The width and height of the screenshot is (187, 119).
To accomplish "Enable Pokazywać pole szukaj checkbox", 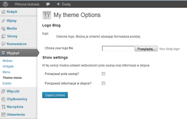I will pyautogui.click(x=103, y=74).
